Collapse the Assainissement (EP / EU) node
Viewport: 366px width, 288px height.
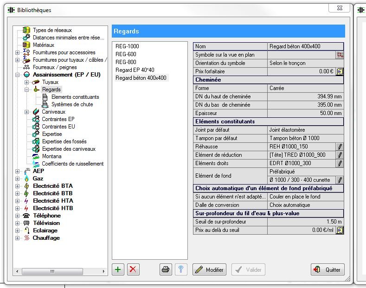17,75
